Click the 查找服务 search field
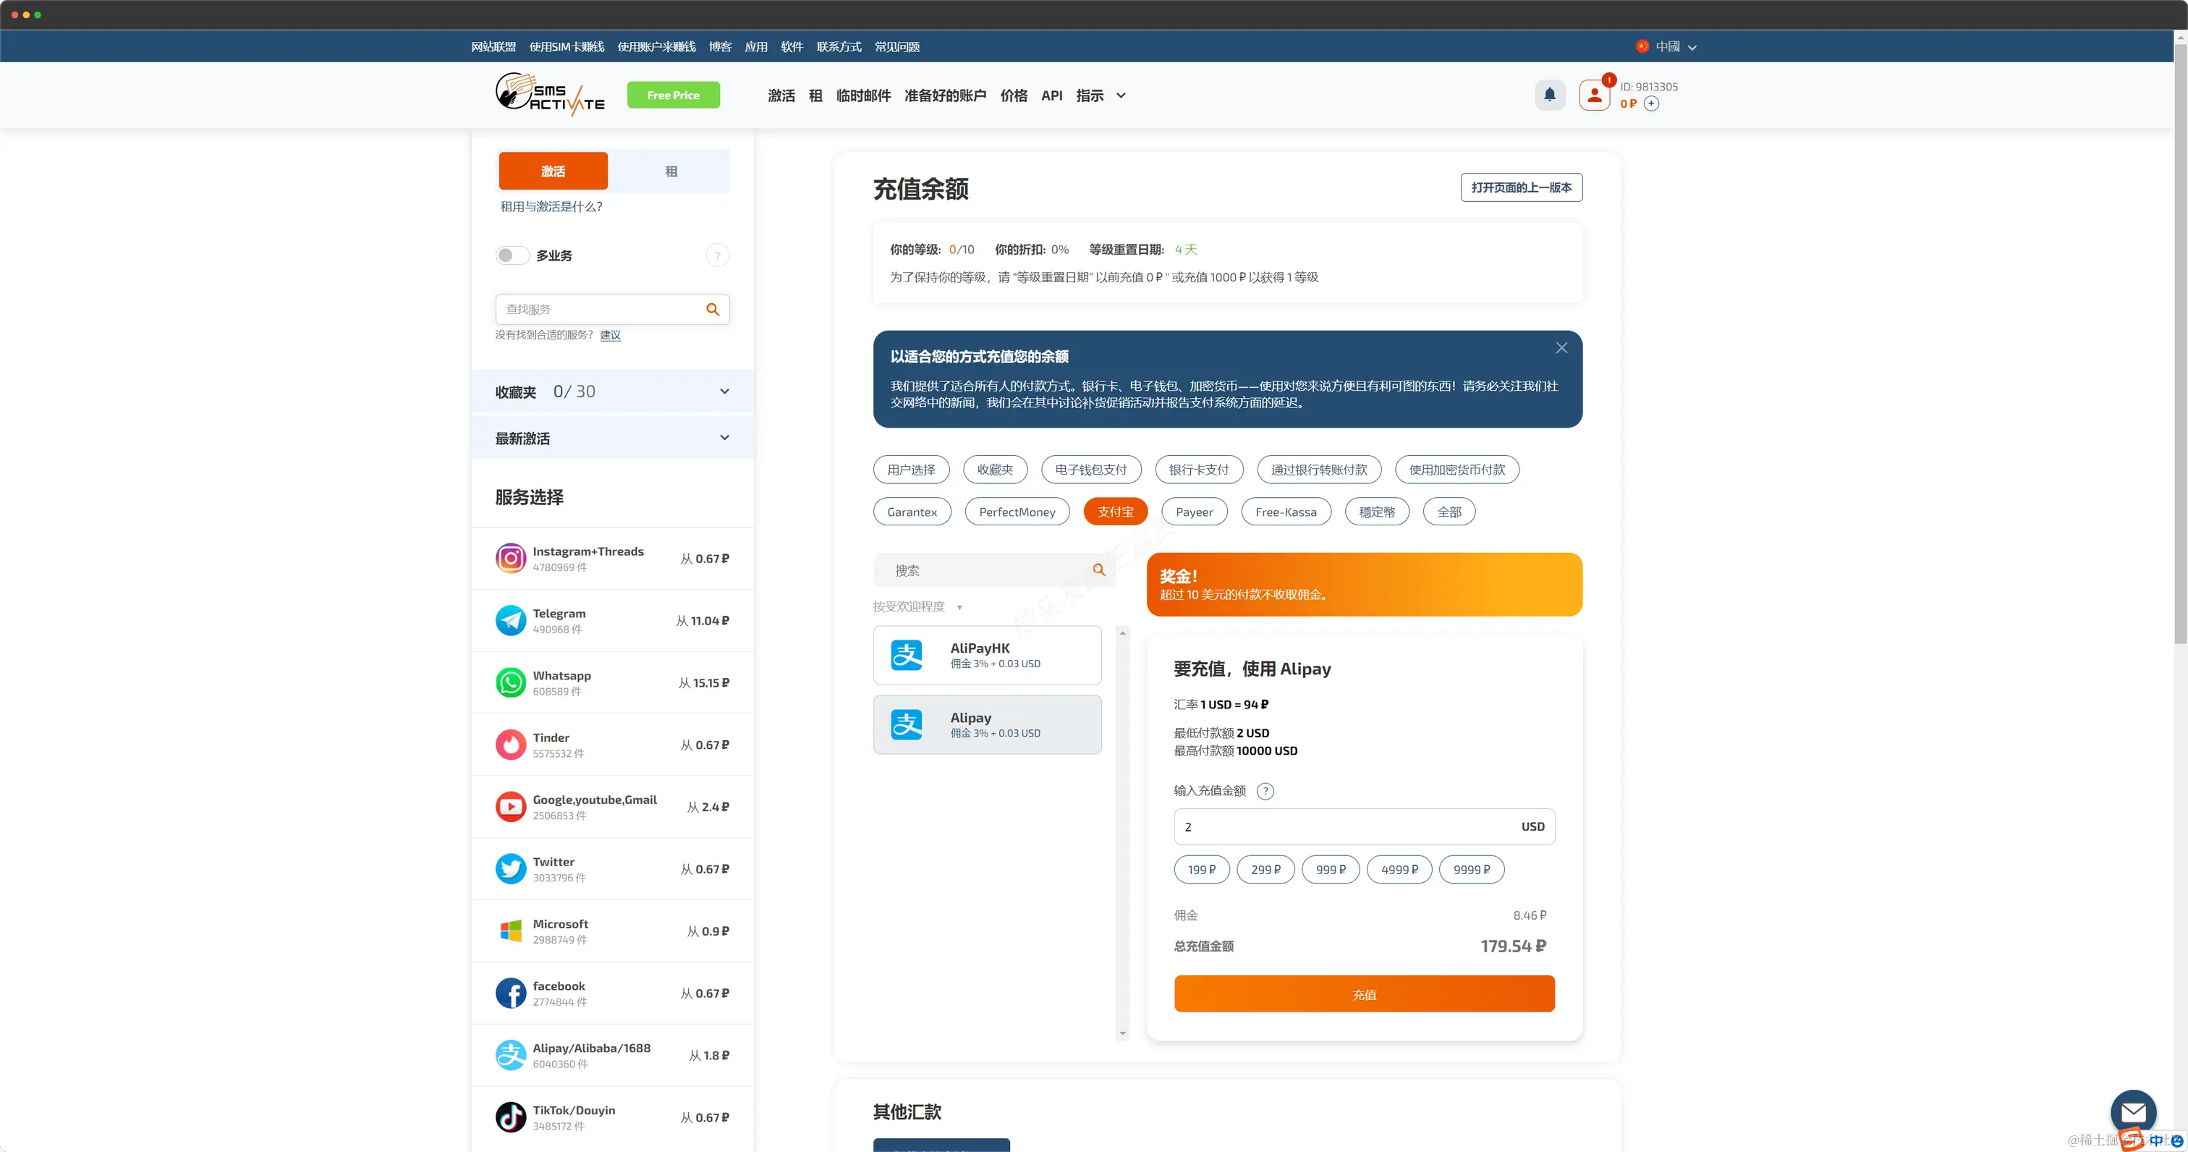Image resolution: width=2188 pixels, height=1152 pixels. click(x=611, y=309)
